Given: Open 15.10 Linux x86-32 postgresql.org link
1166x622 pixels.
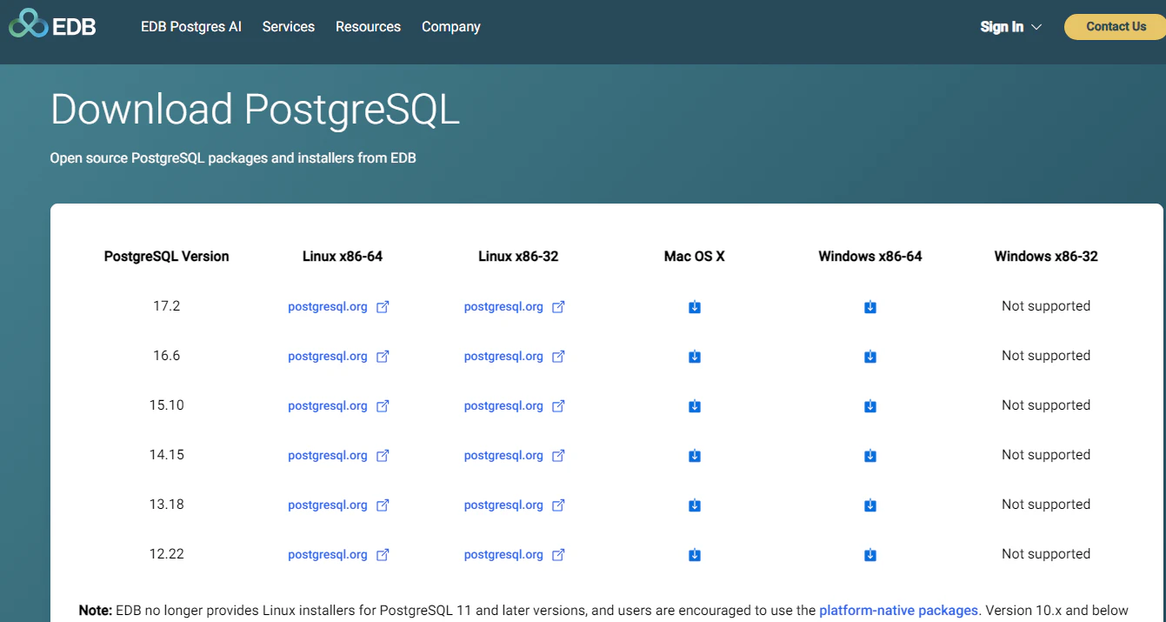Looking at the screenshot, I should 515,406.
